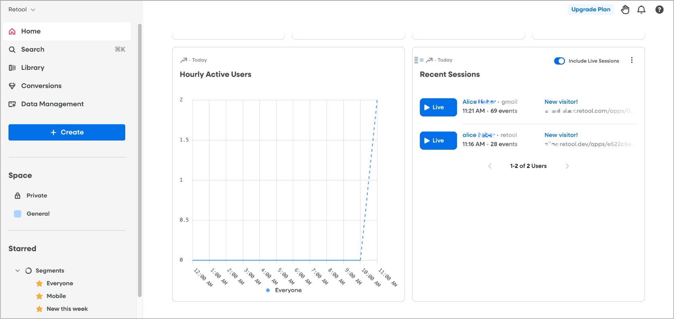Click the trend arrow icon above Hourly Active Users

[x=183, y=60]
